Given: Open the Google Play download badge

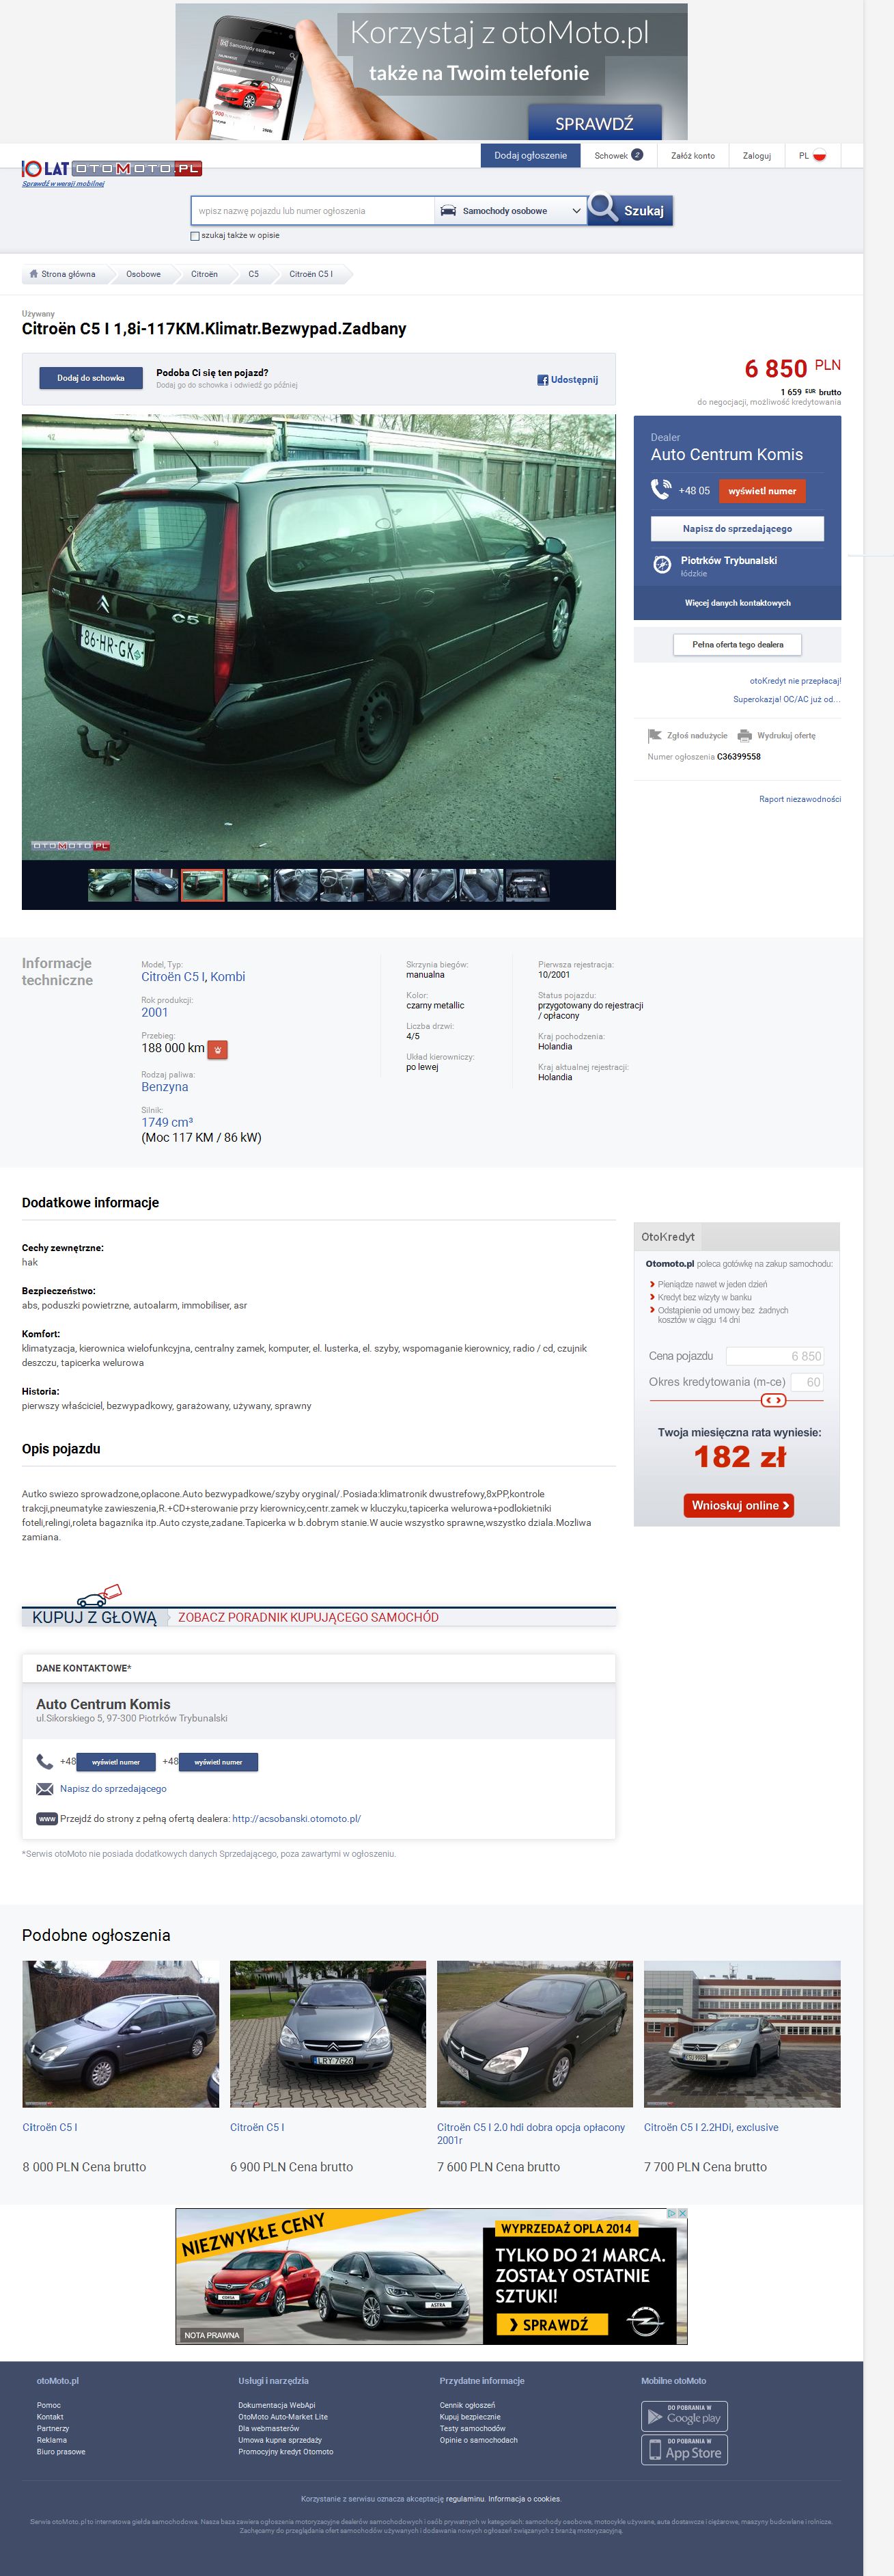Looking at the screenshot, I should click(684, 2416).
